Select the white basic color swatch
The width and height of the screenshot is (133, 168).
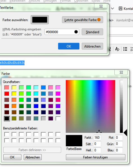pyautogui.click(x=58, y=118)
